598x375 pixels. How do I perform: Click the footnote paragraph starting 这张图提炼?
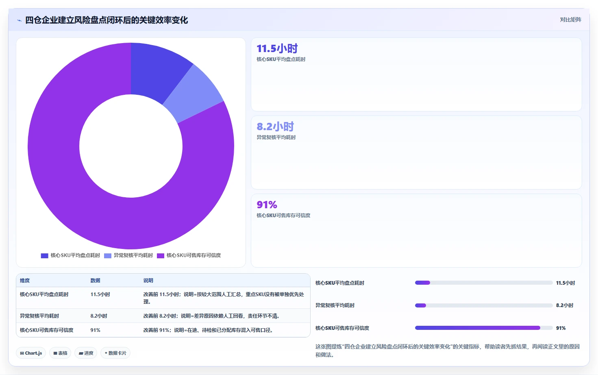point(448,351)
